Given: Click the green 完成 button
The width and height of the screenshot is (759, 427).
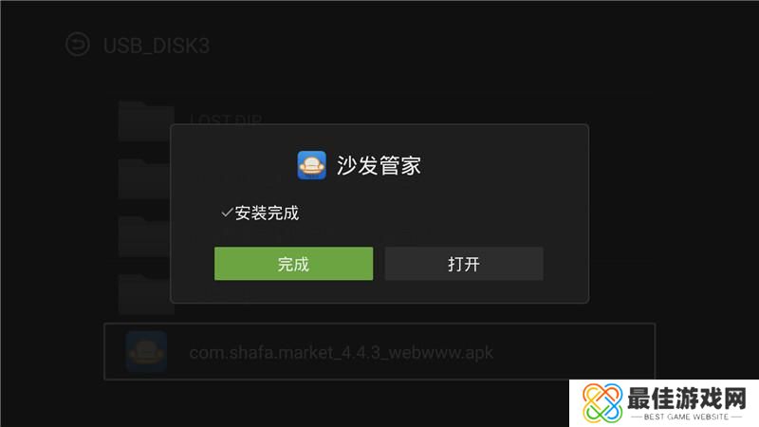Looking at the screenshot, I should (x=294, y=264).
